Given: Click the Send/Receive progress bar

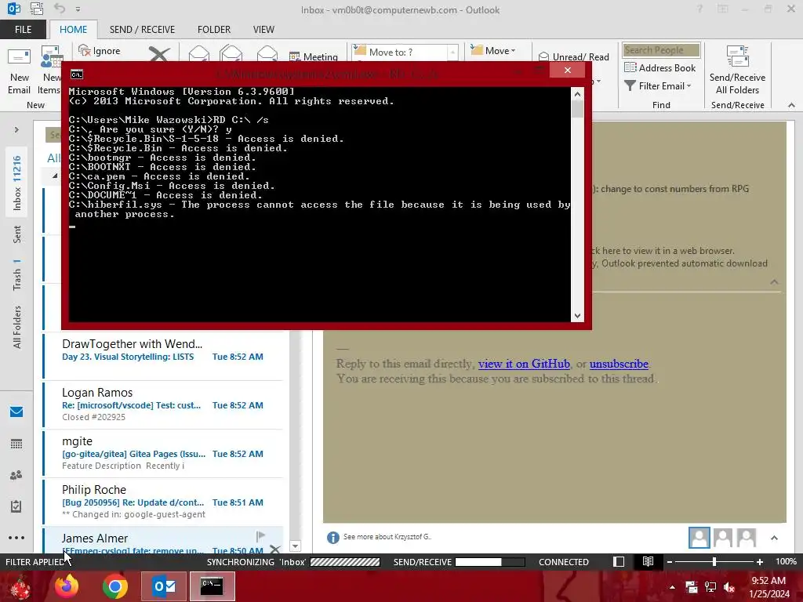Looking at the screenshot, I should tap(489, 562).
